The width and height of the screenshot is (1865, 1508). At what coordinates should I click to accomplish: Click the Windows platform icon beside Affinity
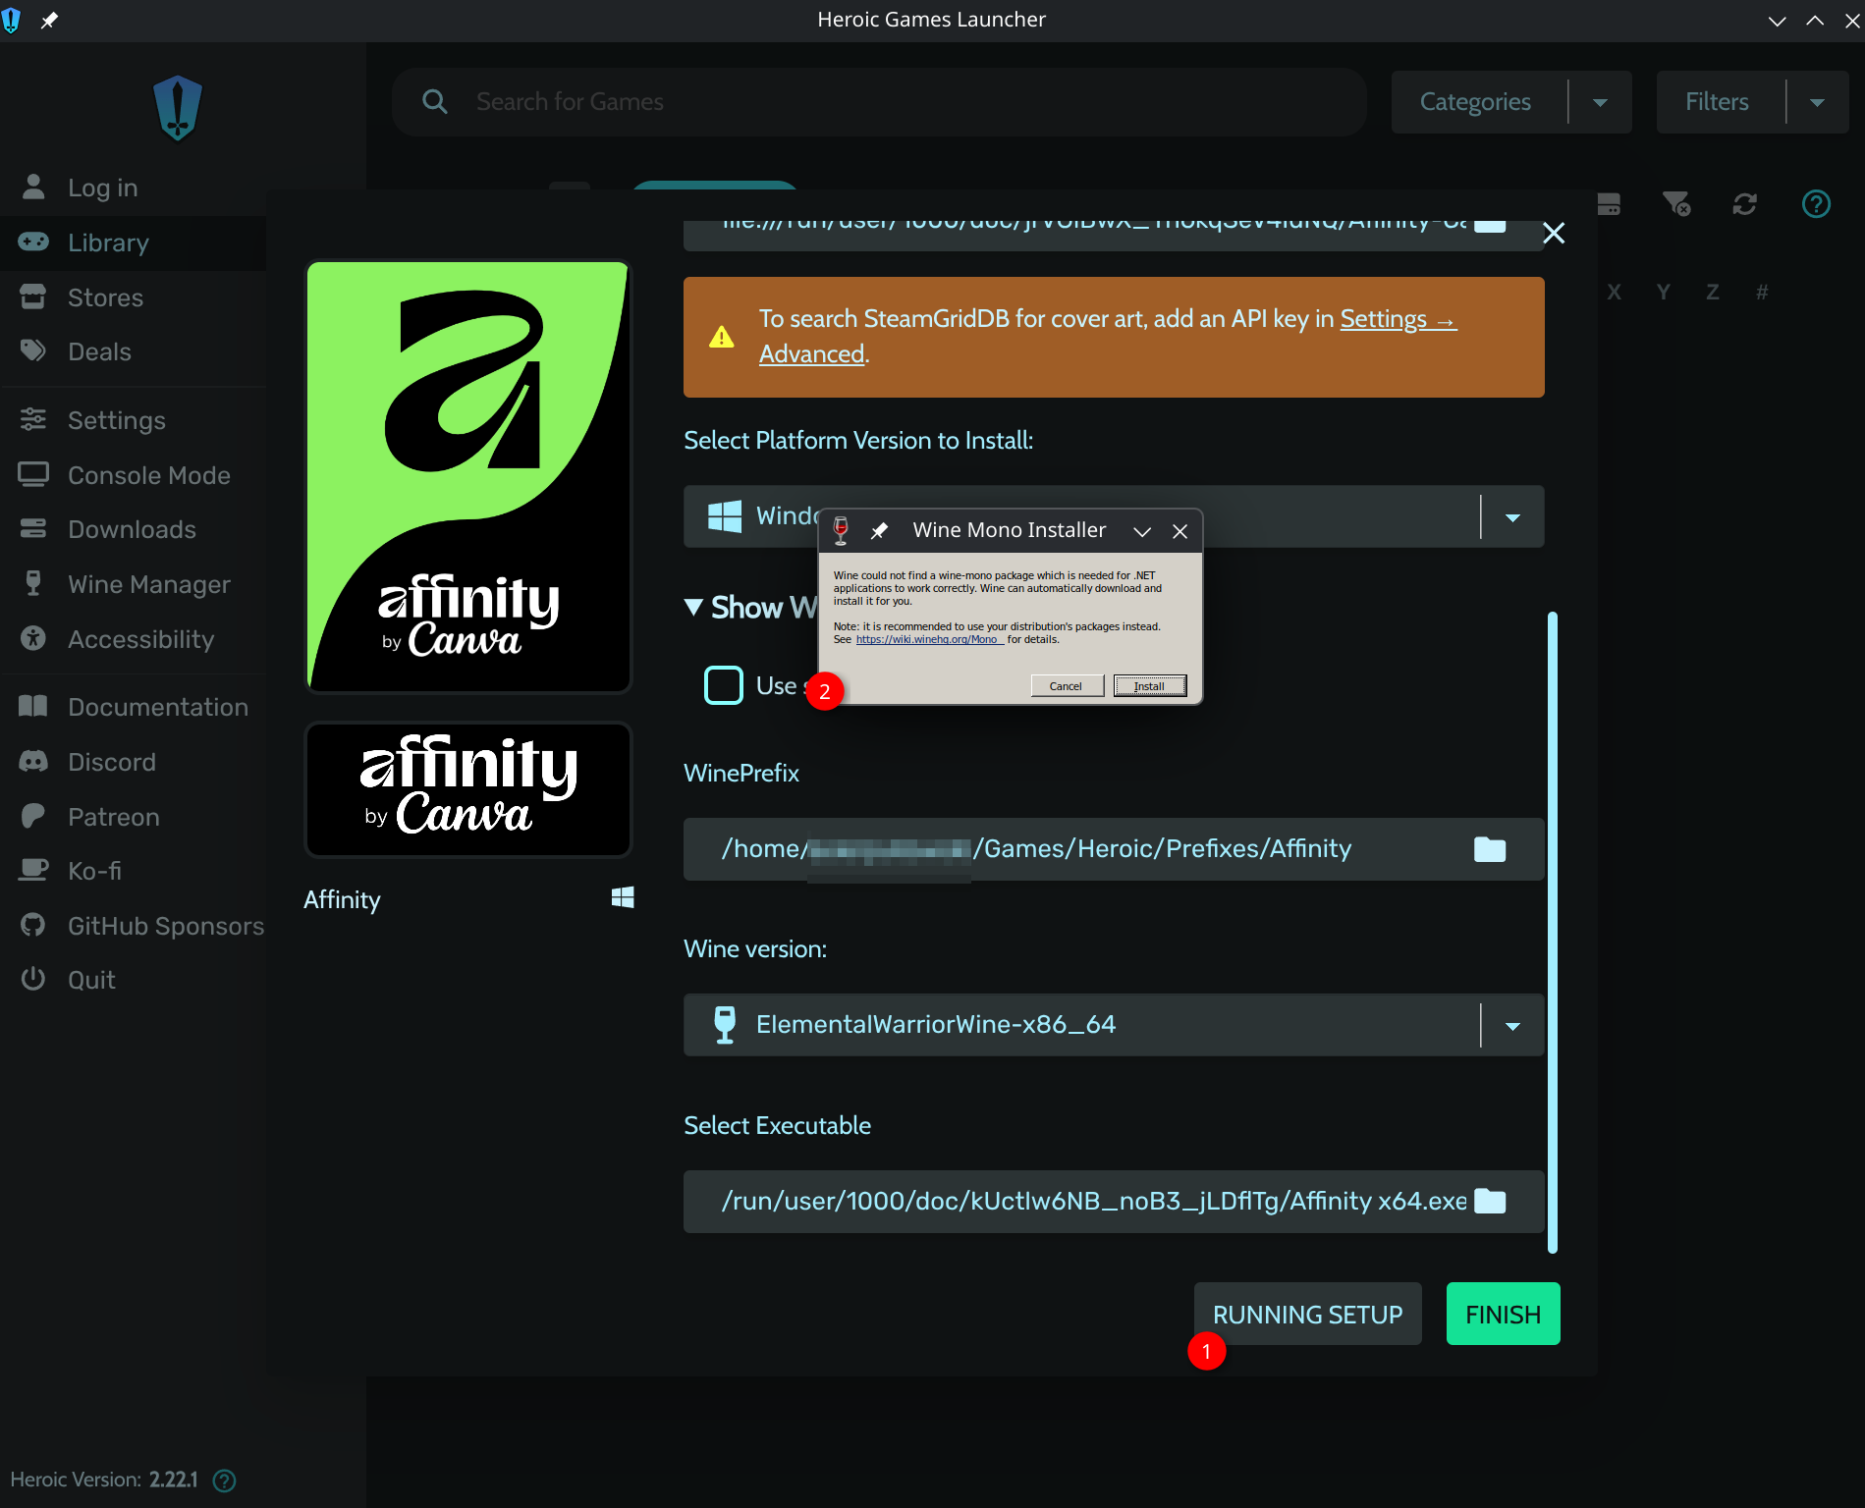[623, 897]
